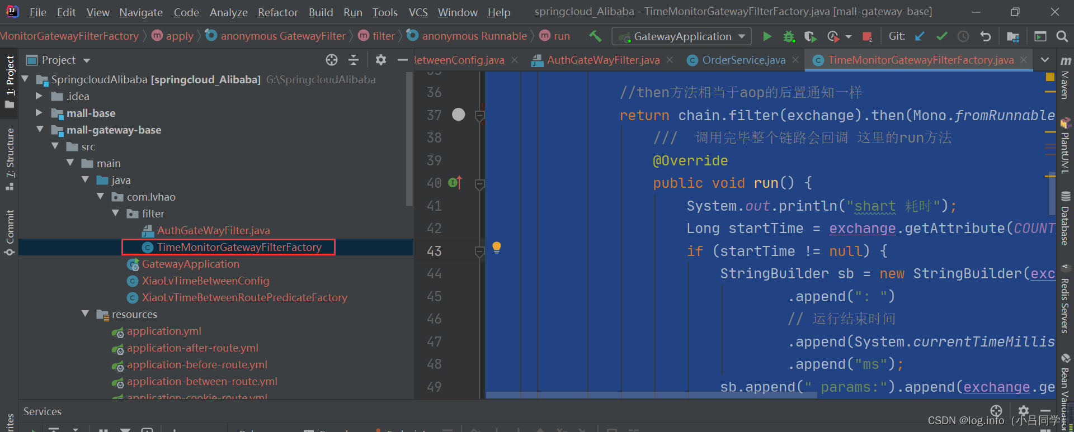1074x432 pixels.
Task: Click Git update project arrow icon
Action: point(920,36)
